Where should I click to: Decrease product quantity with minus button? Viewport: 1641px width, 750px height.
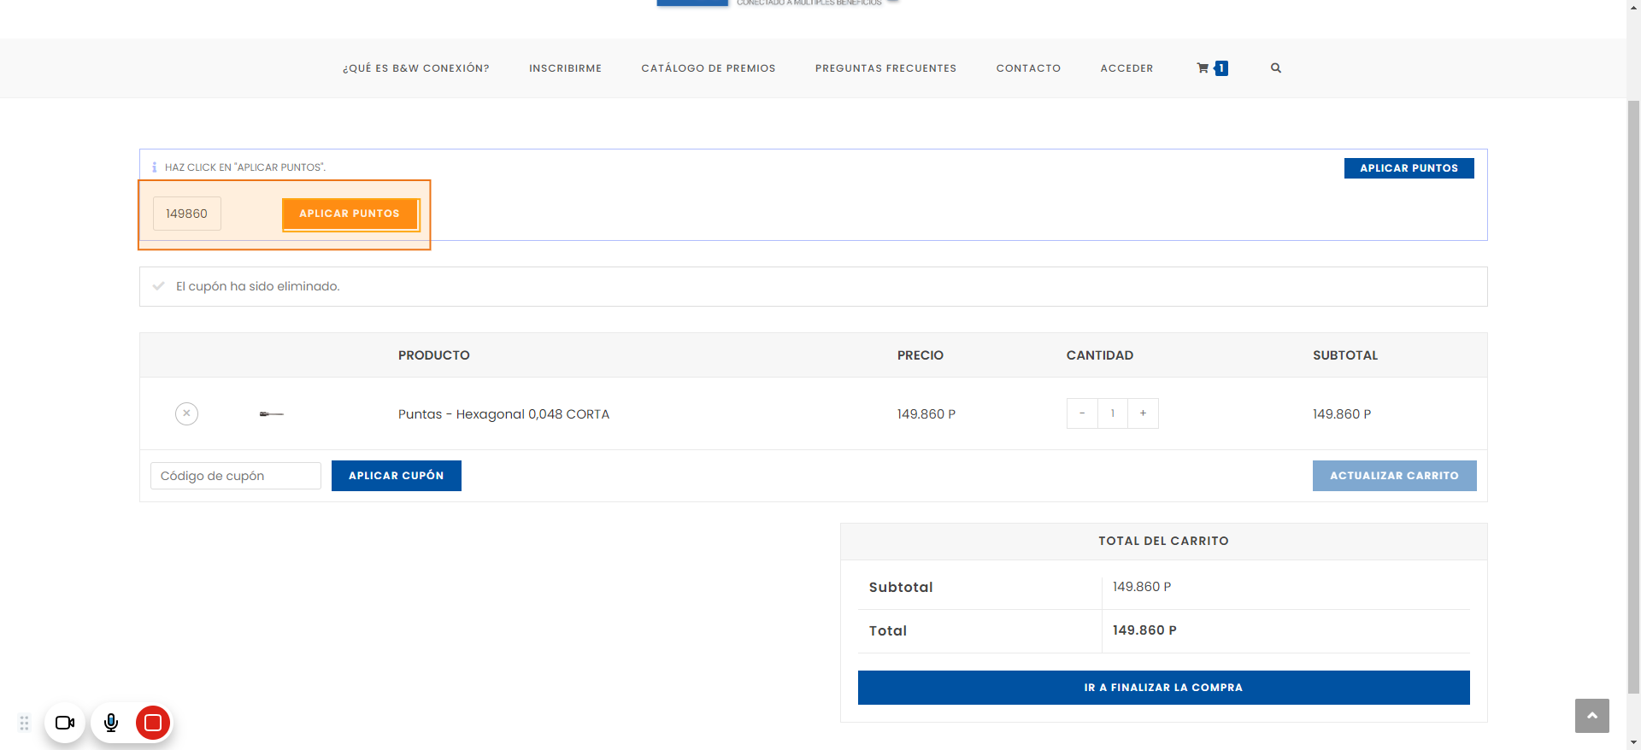[1082, 413]
